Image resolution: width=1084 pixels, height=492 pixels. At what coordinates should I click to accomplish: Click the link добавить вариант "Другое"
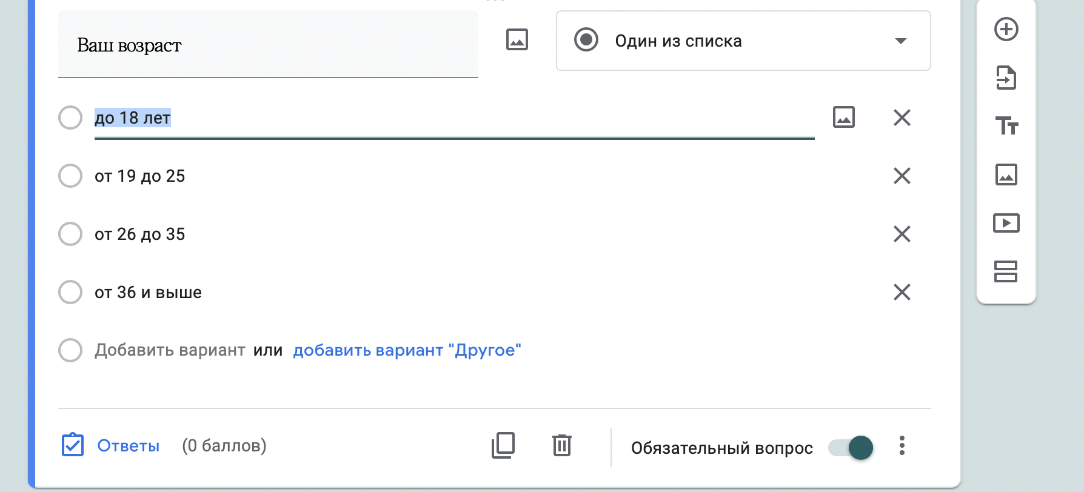click(x=407, y=350)
